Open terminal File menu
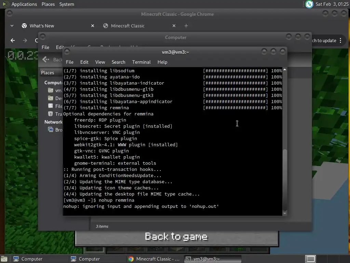 pyautogui.click(x=70, y=62)
